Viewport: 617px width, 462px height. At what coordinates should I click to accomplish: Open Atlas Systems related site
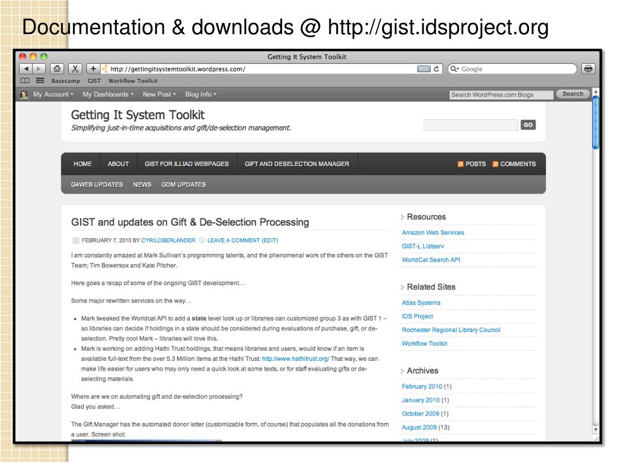tap(421, 303)
